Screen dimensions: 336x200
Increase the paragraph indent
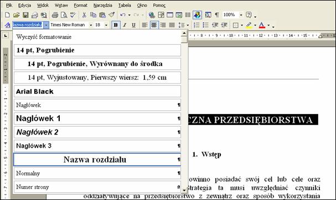click(x=224, y=25)
